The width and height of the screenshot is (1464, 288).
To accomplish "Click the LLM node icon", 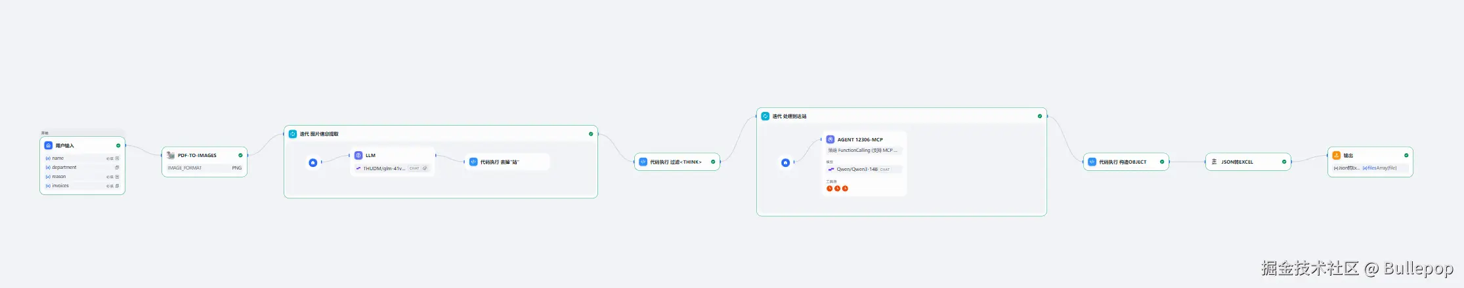I will point(358,155).
